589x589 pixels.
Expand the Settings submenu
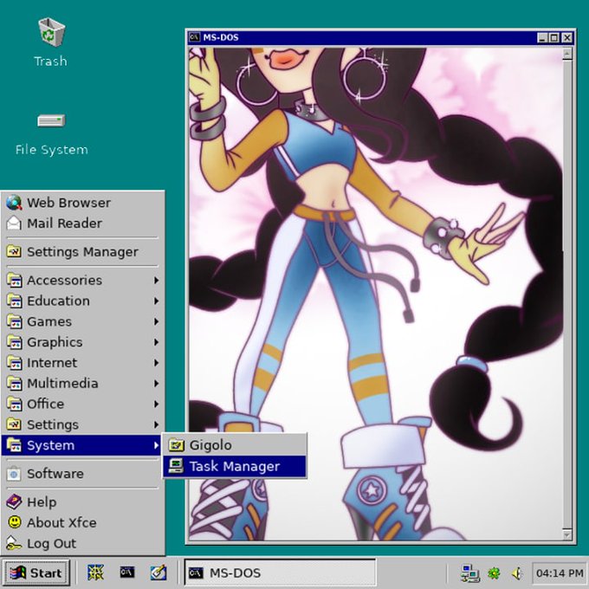(x=81, y=424)
